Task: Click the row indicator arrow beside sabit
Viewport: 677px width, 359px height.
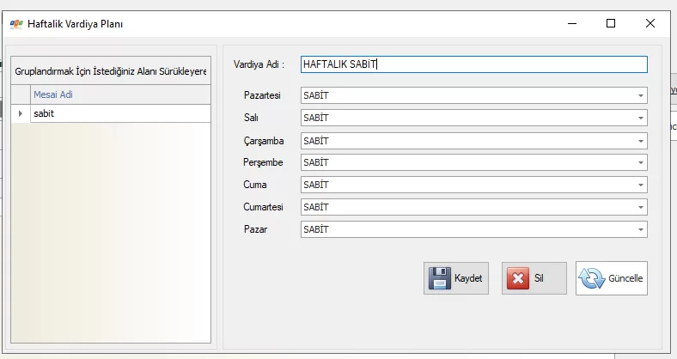Action: click(21, 113)
